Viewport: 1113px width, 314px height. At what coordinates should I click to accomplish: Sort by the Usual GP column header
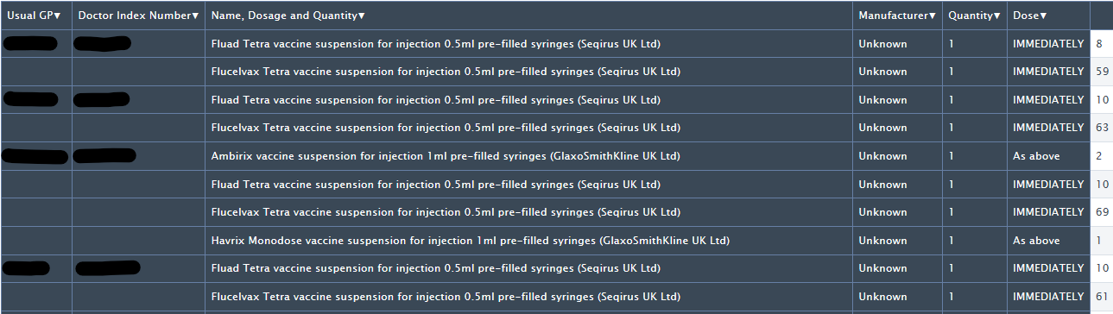tap(34, 16)
